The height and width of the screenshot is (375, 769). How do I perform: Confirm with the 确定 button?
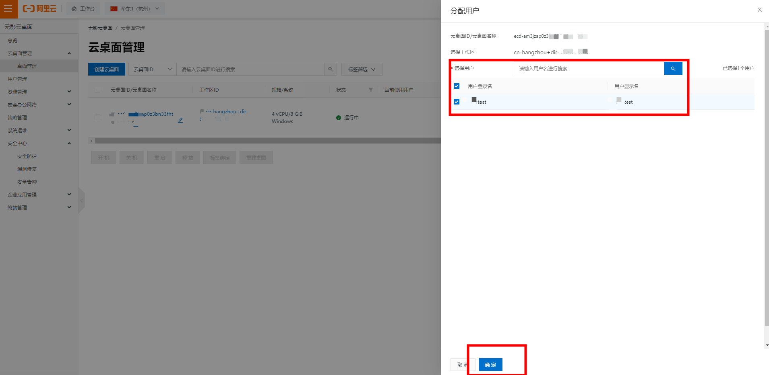pyautogui.click(x=490, y=365)
